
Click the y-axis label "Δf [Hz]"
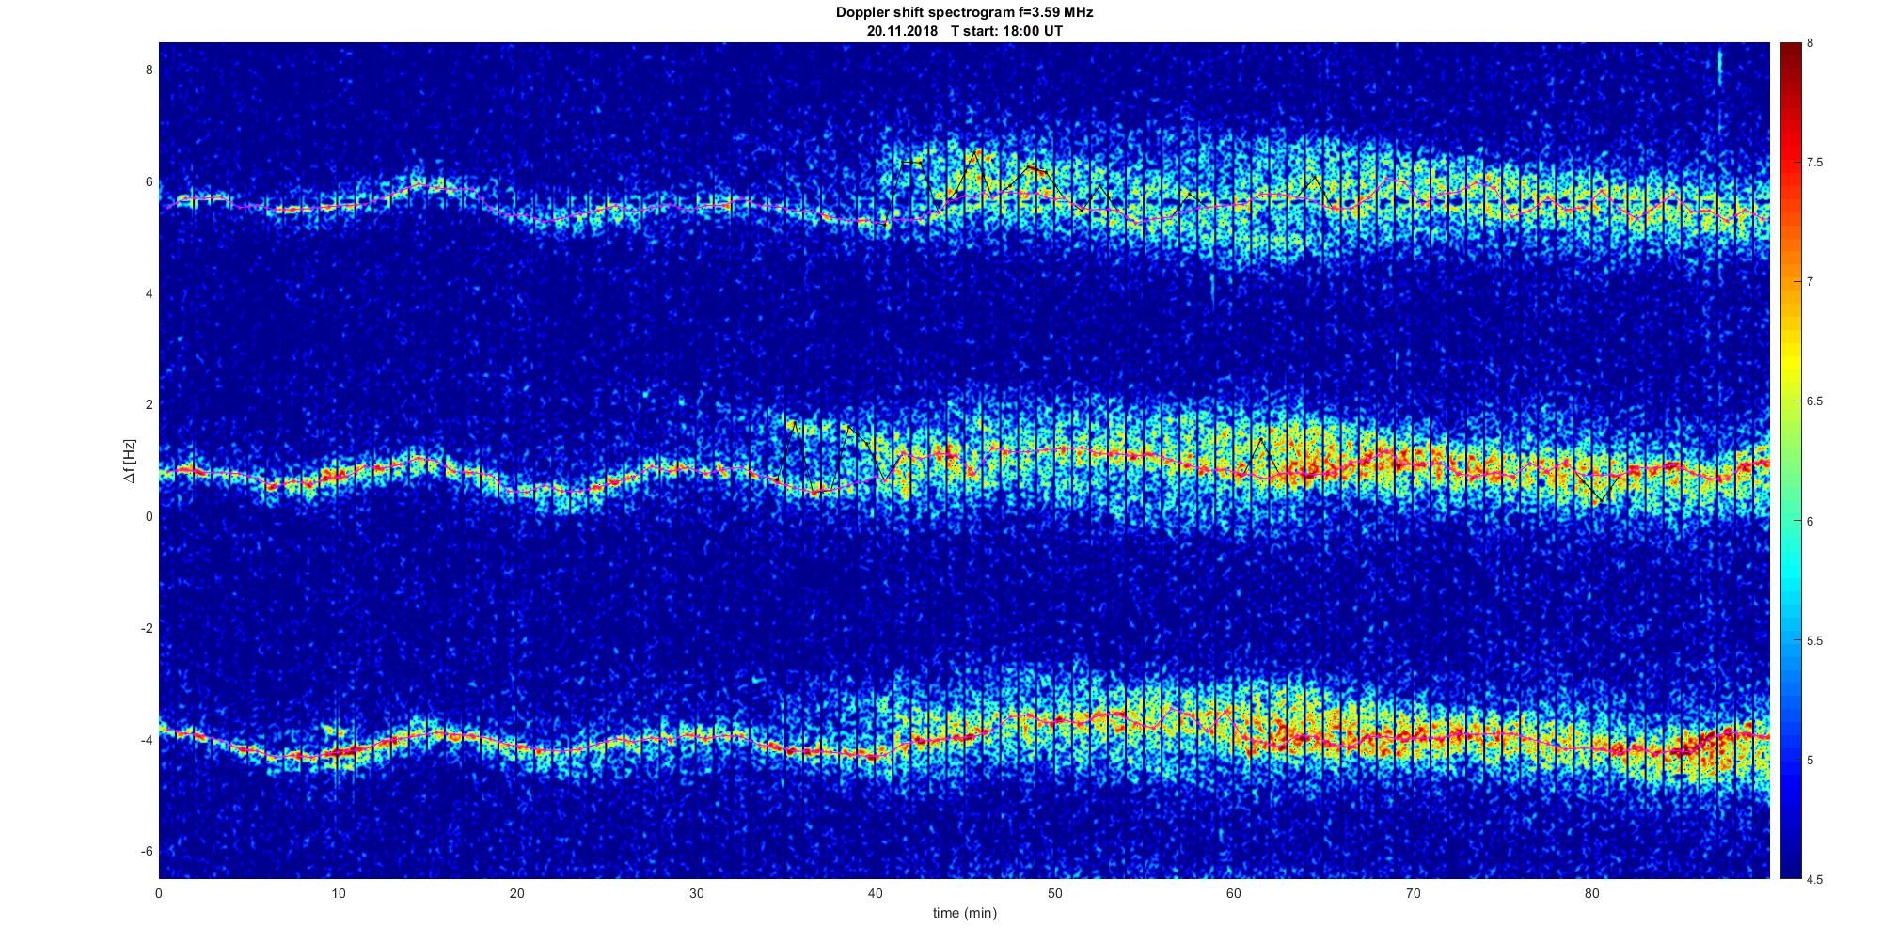(129, 461)
